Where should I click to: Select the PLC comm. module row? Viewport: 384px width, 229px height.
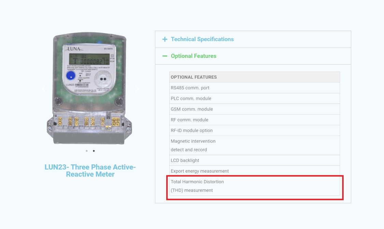point(254,98)
